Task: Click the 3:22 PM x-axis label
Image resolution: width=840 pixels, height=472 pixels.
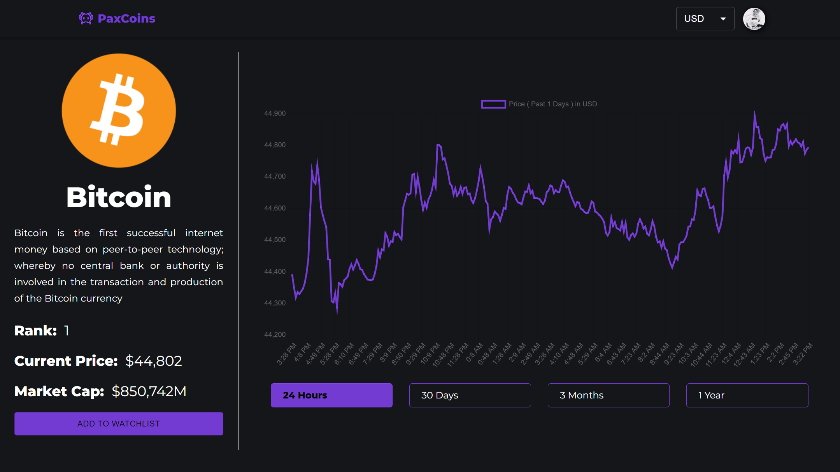Action: click(803, 353)
